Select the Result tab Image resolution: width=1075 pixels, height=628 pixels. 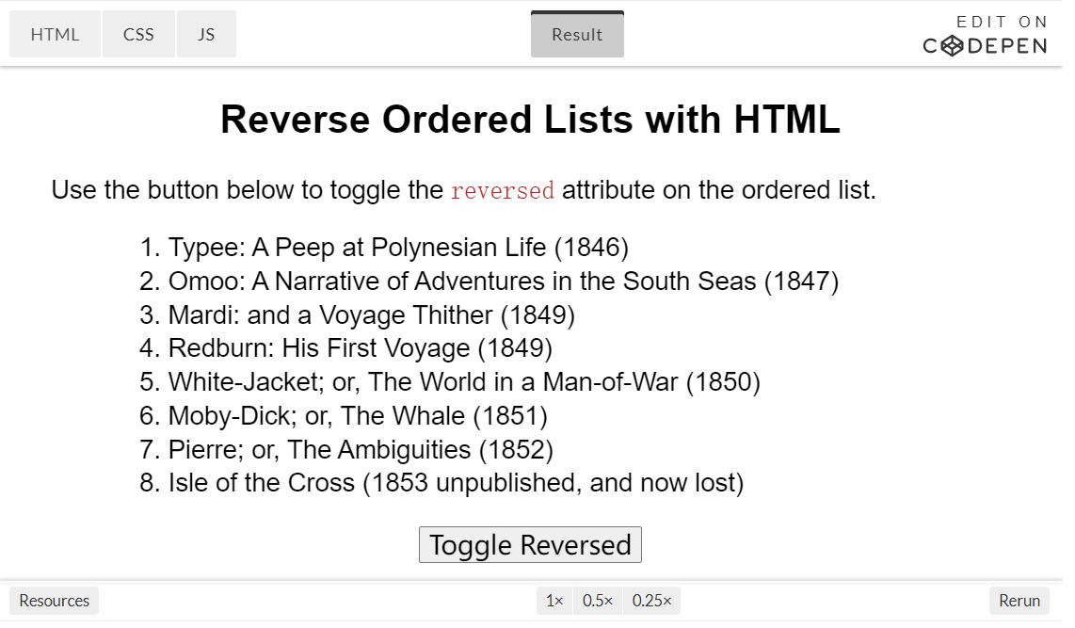click(x=577, y=35)
